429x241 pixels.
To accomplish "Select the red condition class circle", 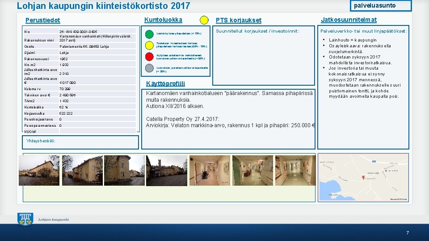I will [x=149, y=57].
